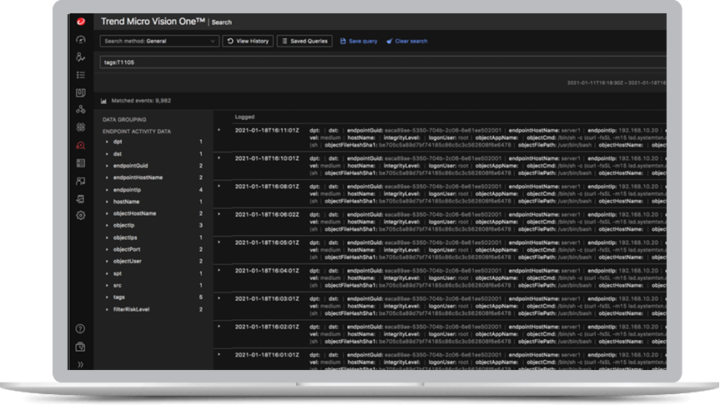Click the Logged column header

pyautogui.click(x=244, y=117)
